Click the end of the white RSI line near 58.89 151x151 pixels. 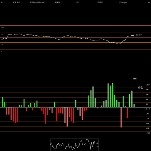134,35
